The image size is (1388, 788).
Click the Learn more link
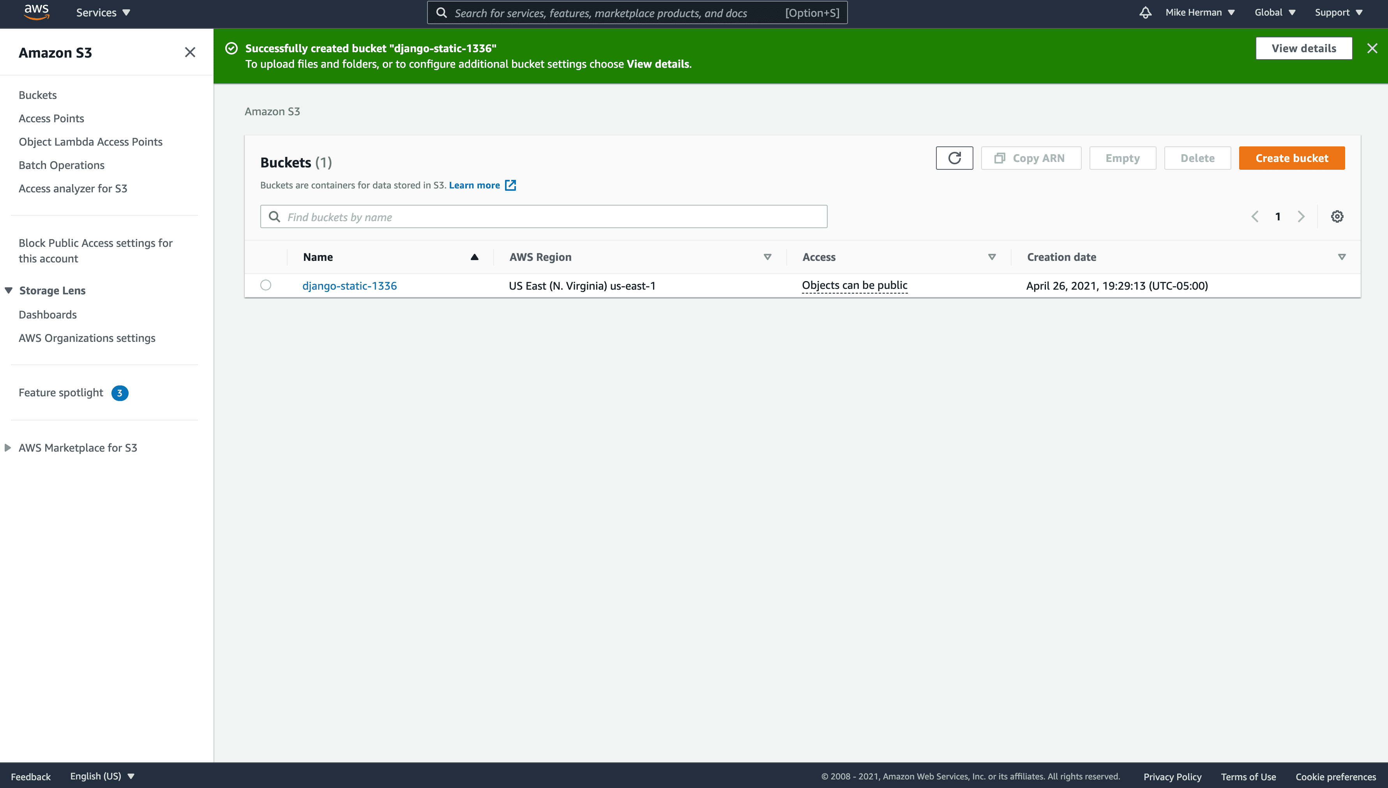(474, 185)
